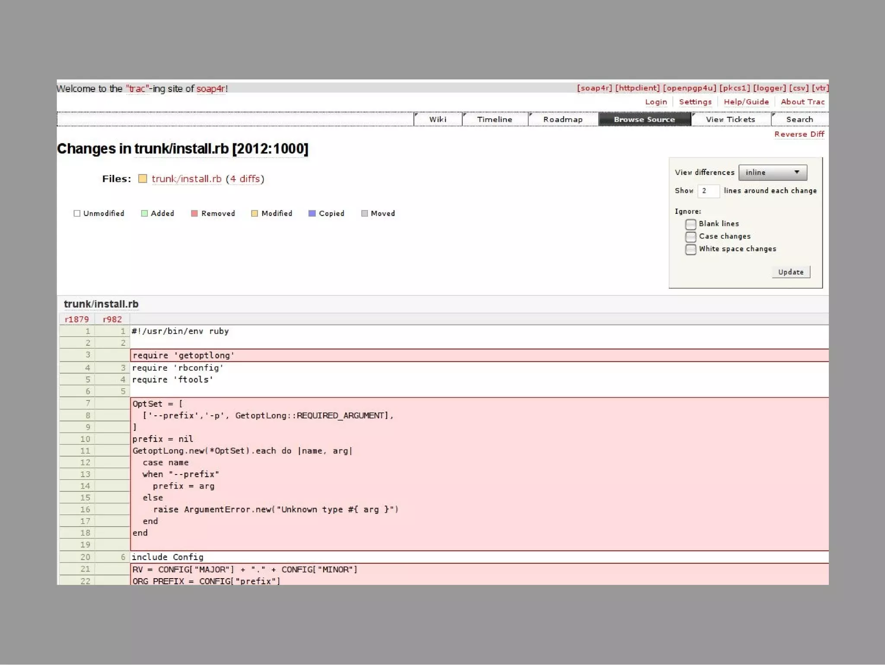
Task: Open the Login link
Action: point(656,102)
